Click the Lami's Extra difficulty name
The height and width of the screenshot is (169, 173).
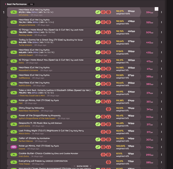24,126
